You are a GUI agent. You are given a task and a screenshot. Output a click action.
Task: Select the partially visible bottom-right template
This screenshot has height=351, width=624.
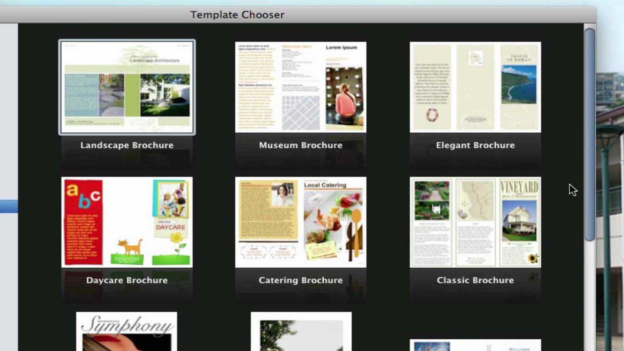pyautogui.click(x=475, y=345)
